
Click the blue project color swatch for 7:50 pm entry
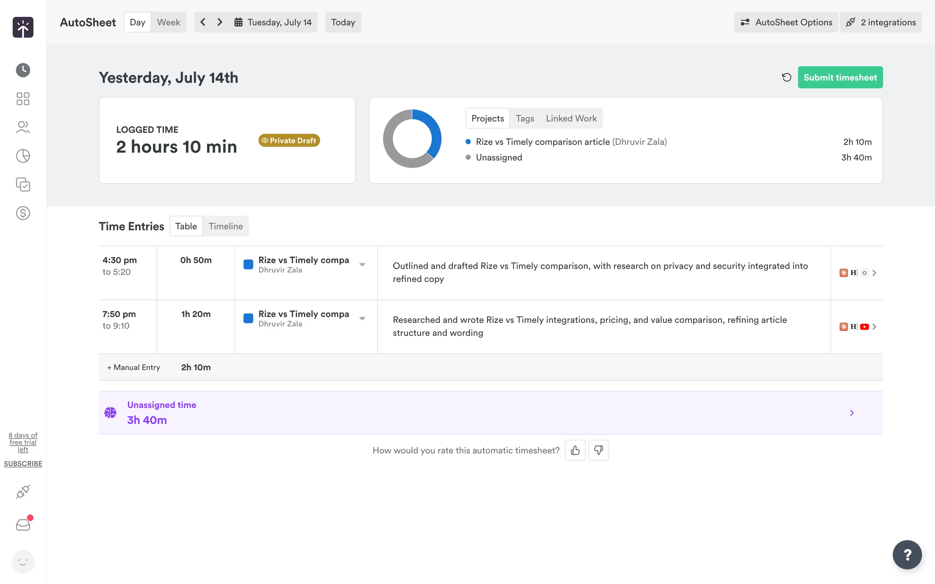point(248,319)
